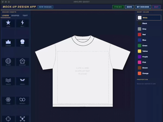The image size is (163, 122).
Task: Insert the Wings logo
Action: coord(22,81)
